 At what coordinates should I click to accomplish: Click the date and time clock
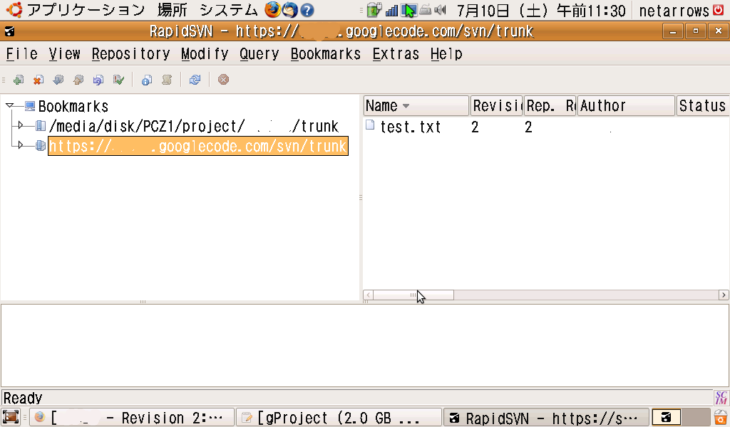[541, 10]
